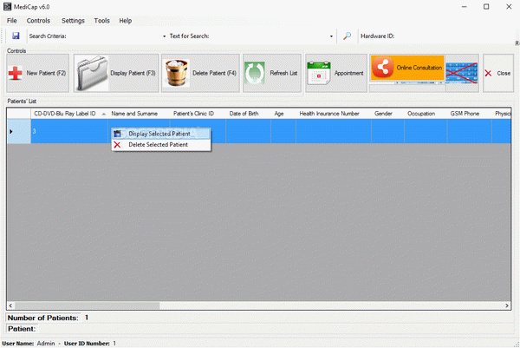The image size is (520, 348).
Task: Open the Help menu
Action: tap(126, 21)
